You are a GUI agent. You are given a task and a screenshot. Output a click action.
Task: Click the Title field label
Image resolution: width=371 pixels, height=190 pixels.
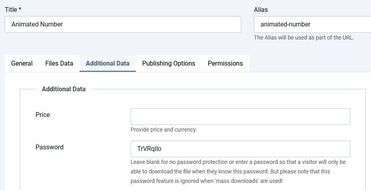tap(11, 9)
